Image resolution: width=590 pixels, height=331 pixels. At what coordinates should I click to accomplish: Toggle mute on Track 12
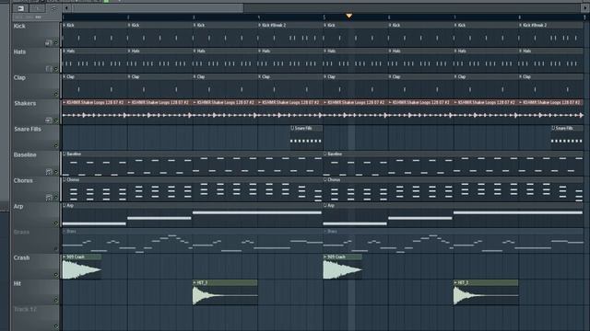click(x=56, y=325)
